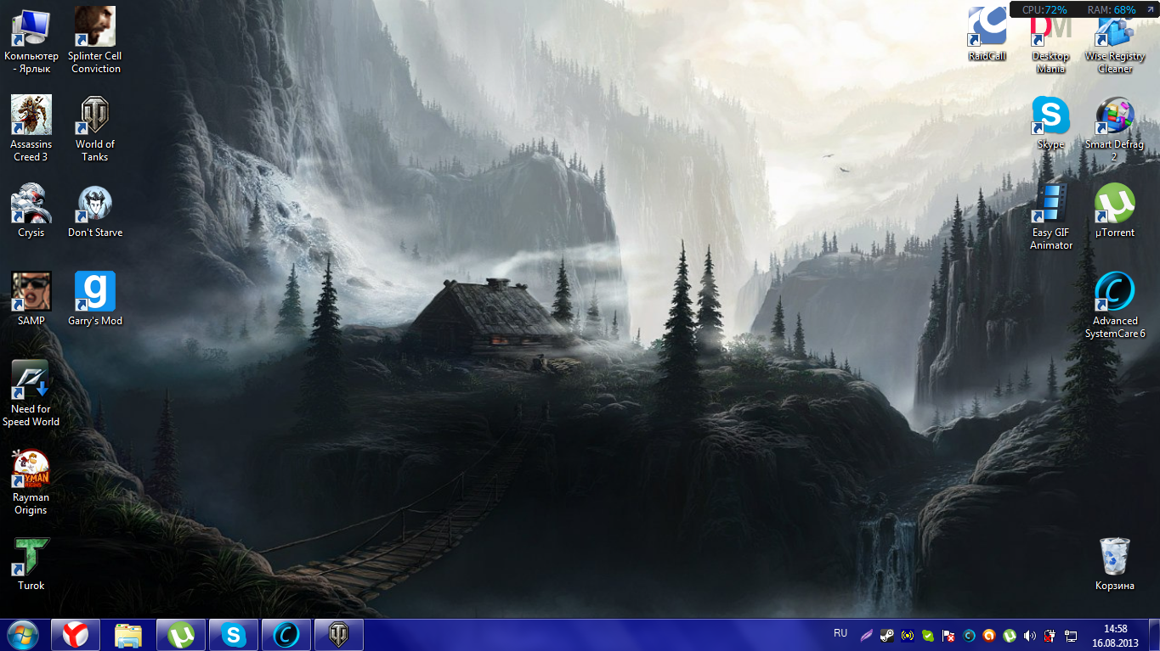Click the purple feather tray icon
Viewport: 1160px width, 651px height.
867,635
